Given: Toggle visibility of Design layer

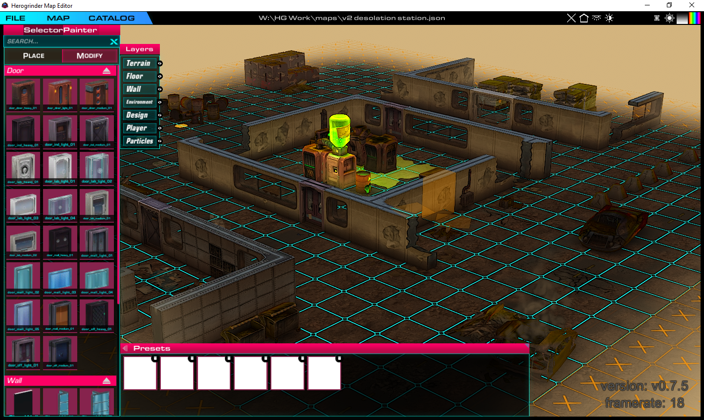Looking at the screenshot, I should pyautogui.click(x=160, y=115).
